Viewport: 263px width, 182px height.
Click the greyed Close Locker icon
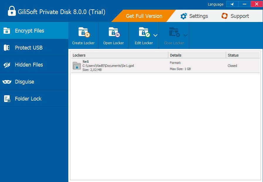[x=175, y=32]
